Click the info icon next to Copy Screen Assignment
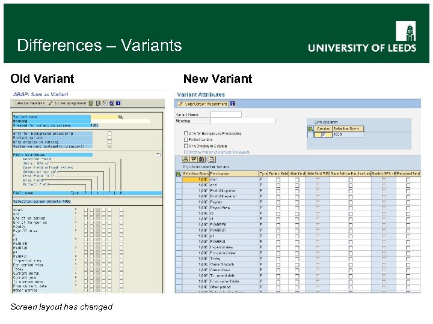433x324 pixels. pyautogui.click(x=233, y=104)
